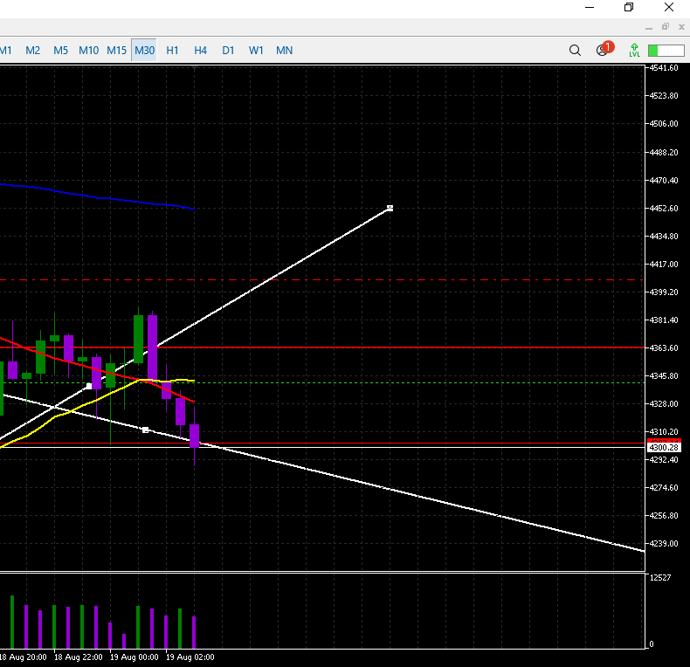The image size is (690, 667).
Task: Click the rising trendline's upper endpoint handle
Action: coord(390,208)
